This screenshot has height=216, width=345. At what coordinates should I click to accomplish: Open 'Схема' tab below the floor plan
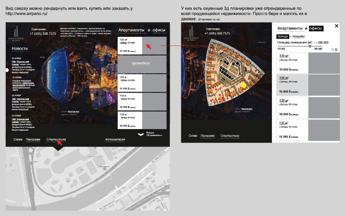(192, 136)
